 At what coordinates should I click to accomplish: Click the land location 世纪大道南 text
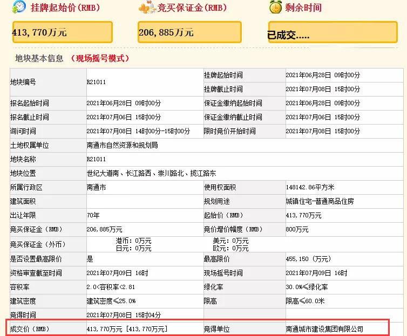151,173
